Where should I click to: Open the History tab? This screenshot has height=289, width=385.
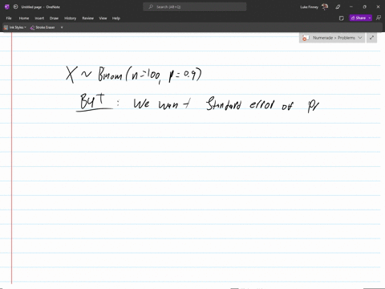coord(70,18)
